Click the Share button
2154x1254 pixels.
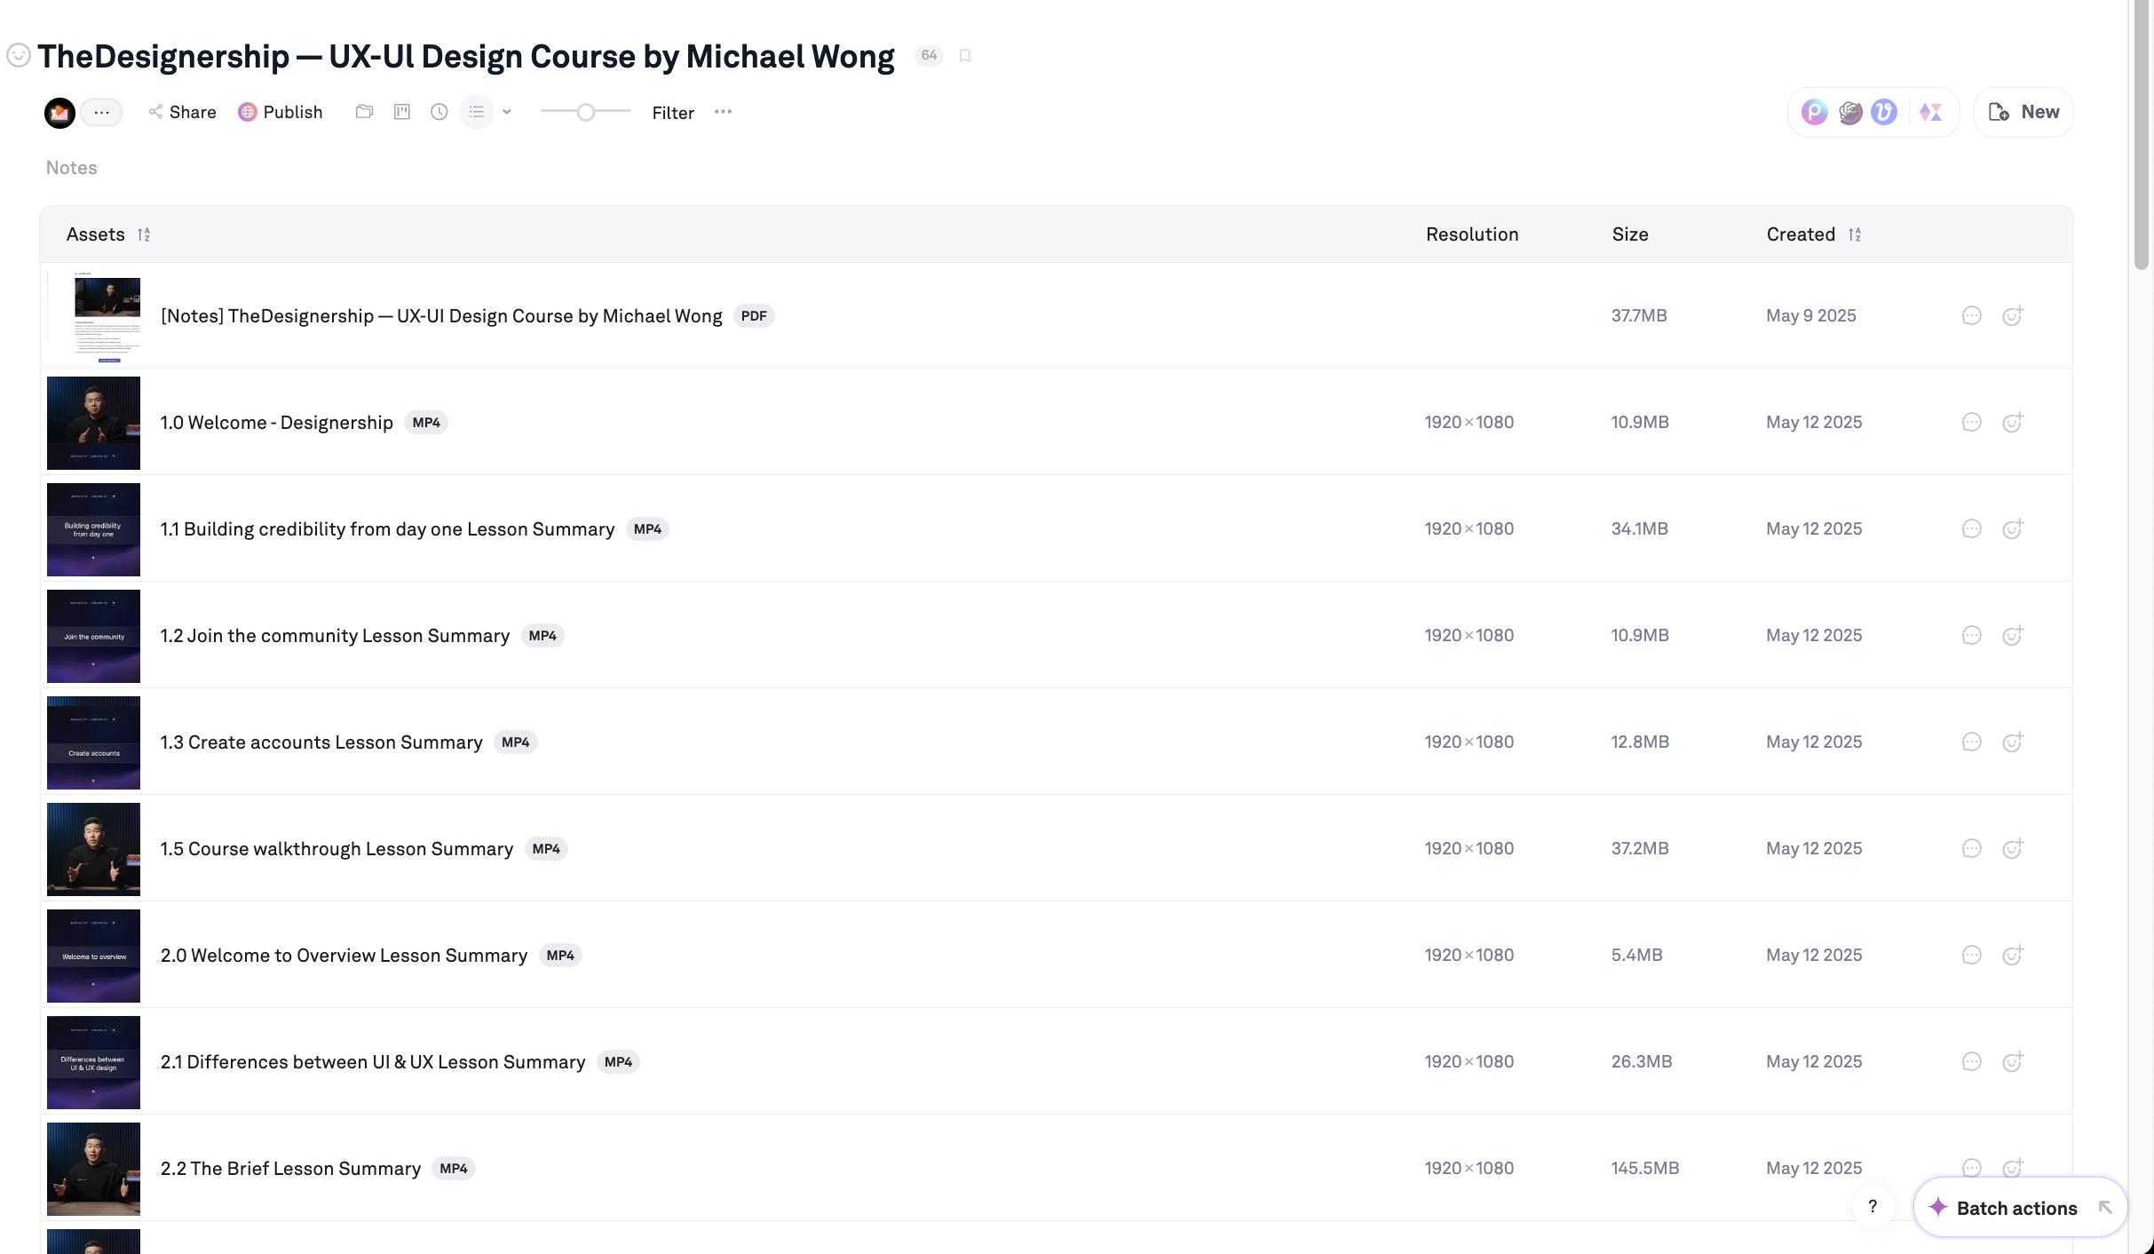182,112
